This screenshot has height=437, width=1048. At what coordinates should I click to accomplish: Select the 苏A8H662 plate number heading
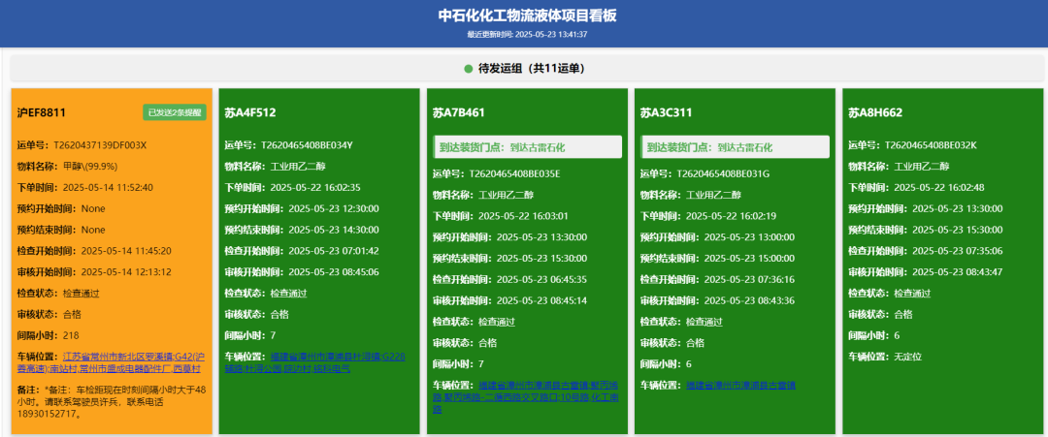(875, 112)
